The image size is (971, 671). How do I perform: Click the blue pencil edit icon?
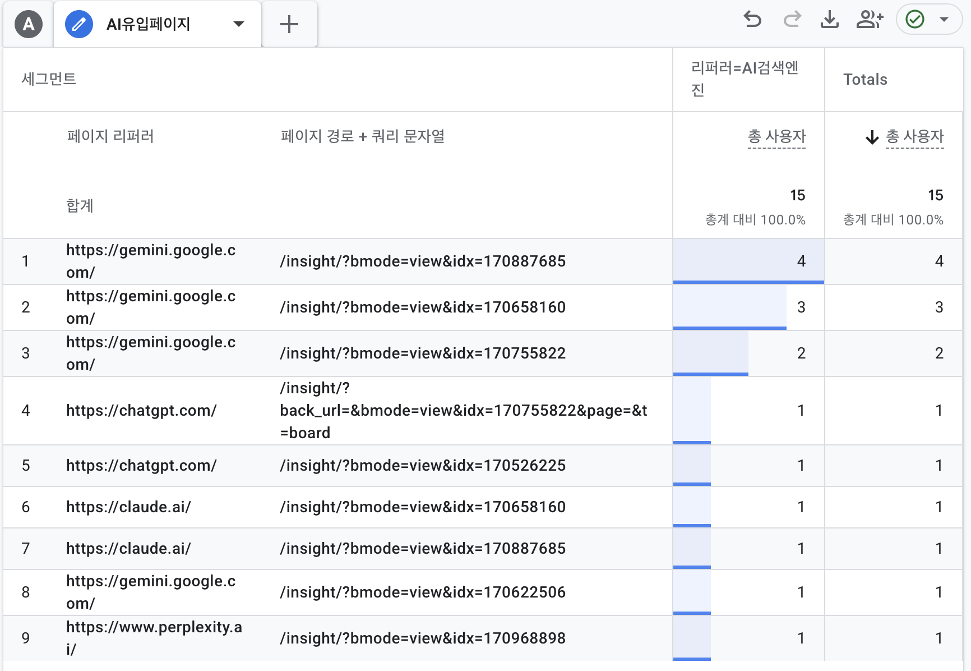click(79, 24)
